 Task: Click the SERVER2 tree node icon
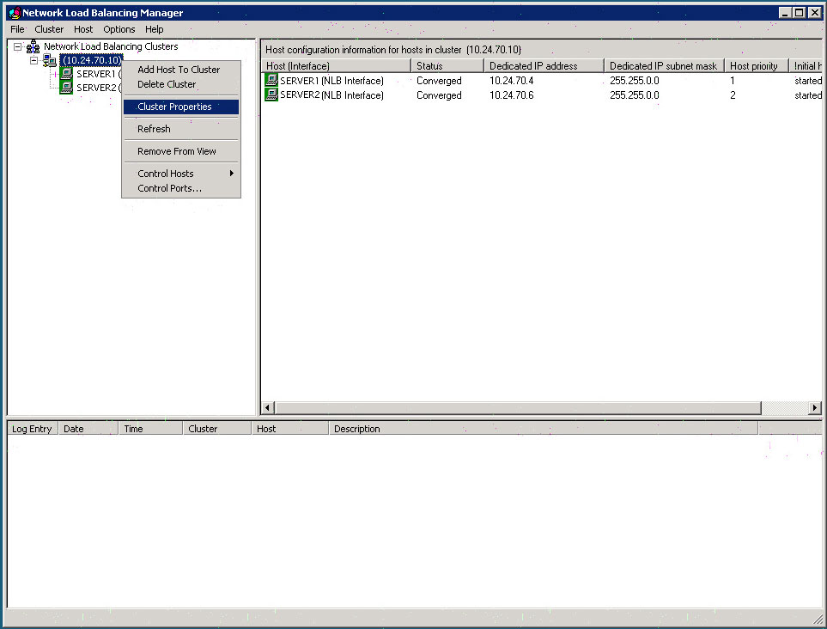pos(66,88)
